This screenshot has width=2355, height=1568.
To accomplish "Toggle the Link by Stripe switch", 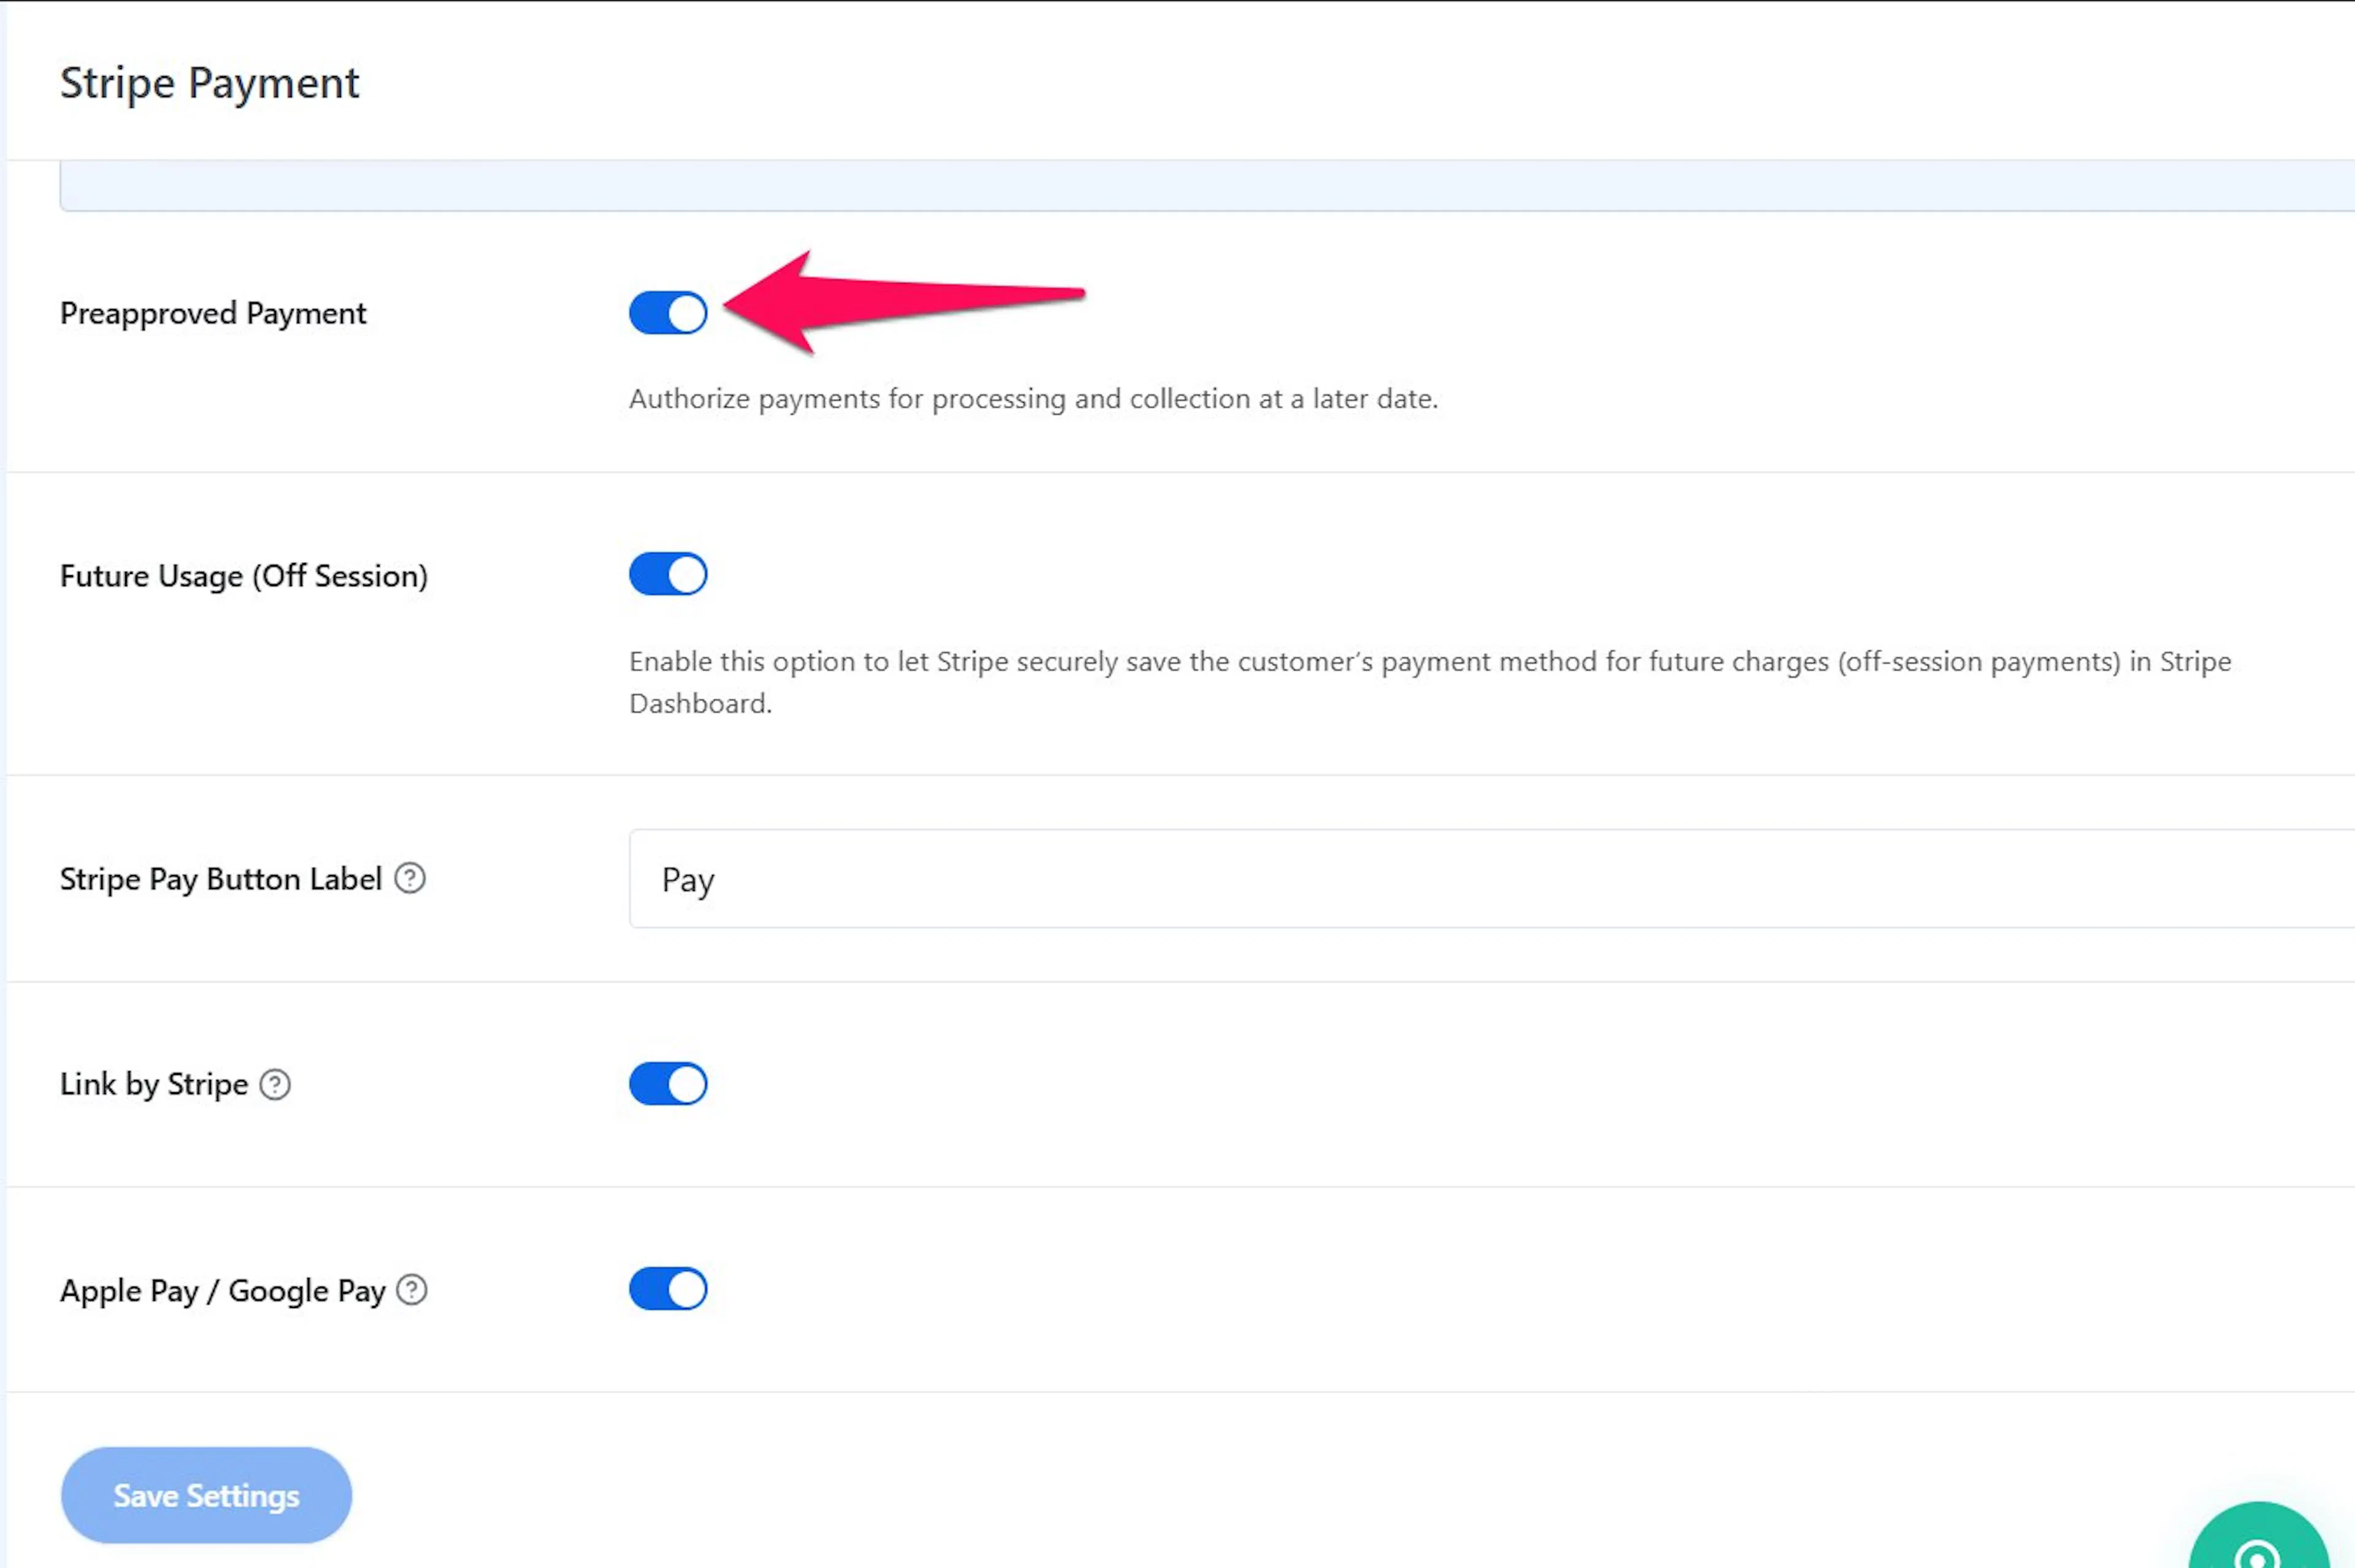I will pos(668,1084).
